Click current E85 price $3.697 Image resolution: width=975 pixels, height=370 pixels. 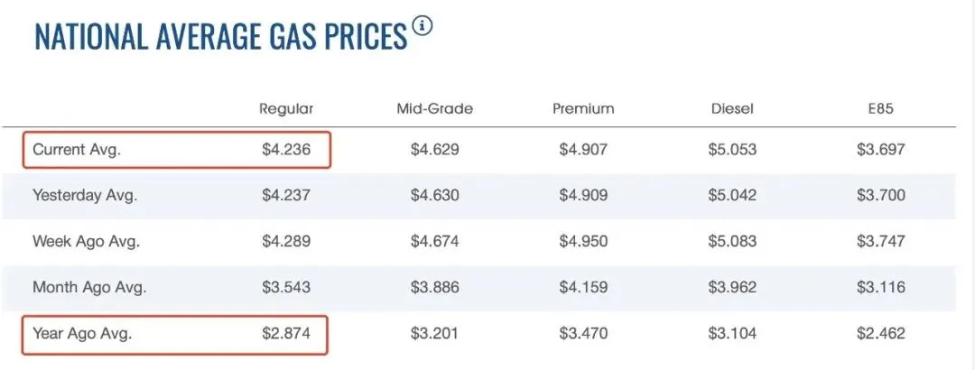click(880, 150)
